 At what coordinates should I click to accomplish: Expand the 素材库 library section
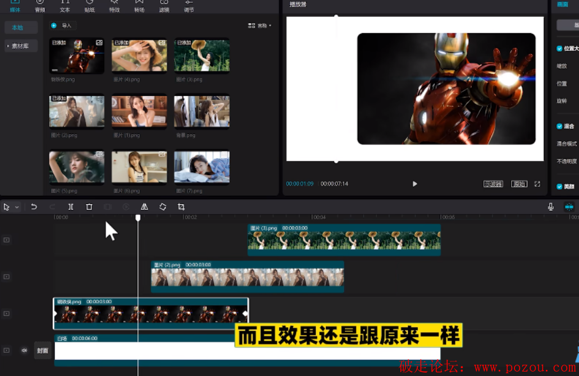21,46
